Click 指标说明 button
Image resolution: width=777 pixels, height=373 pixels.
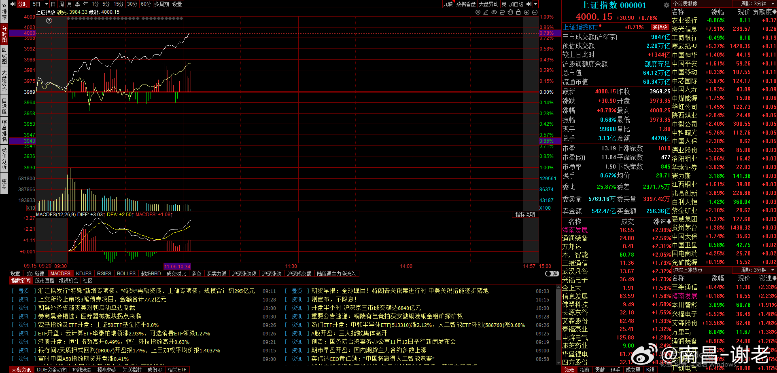click(x=525, y=215)
